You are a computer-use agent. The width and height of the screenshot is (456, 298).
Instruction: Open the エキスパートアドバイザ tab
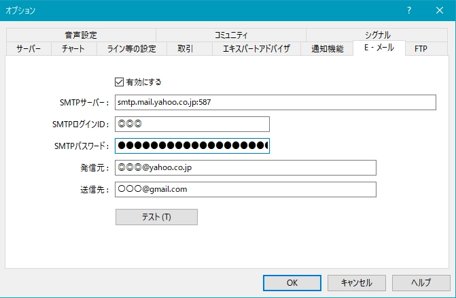(256, 48)
